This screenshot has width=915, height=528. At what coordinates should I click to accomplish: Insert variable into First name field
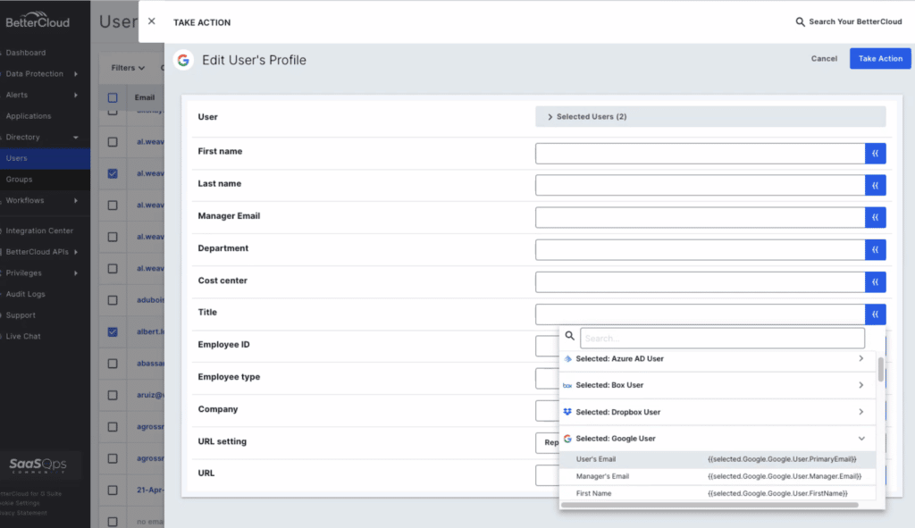[x=876, y=154]
